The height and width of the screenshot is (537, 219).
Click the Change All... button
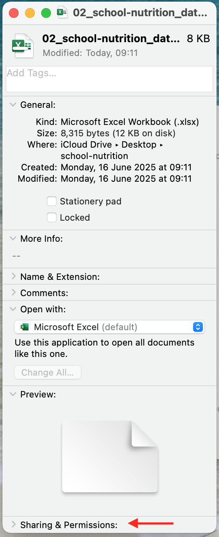tap(48, 373)
